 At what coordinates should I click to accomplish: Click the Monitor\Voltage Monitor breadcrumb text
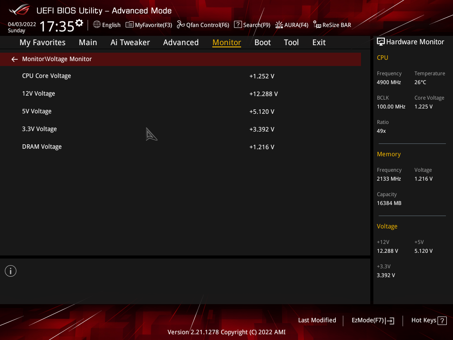[57, 59]
